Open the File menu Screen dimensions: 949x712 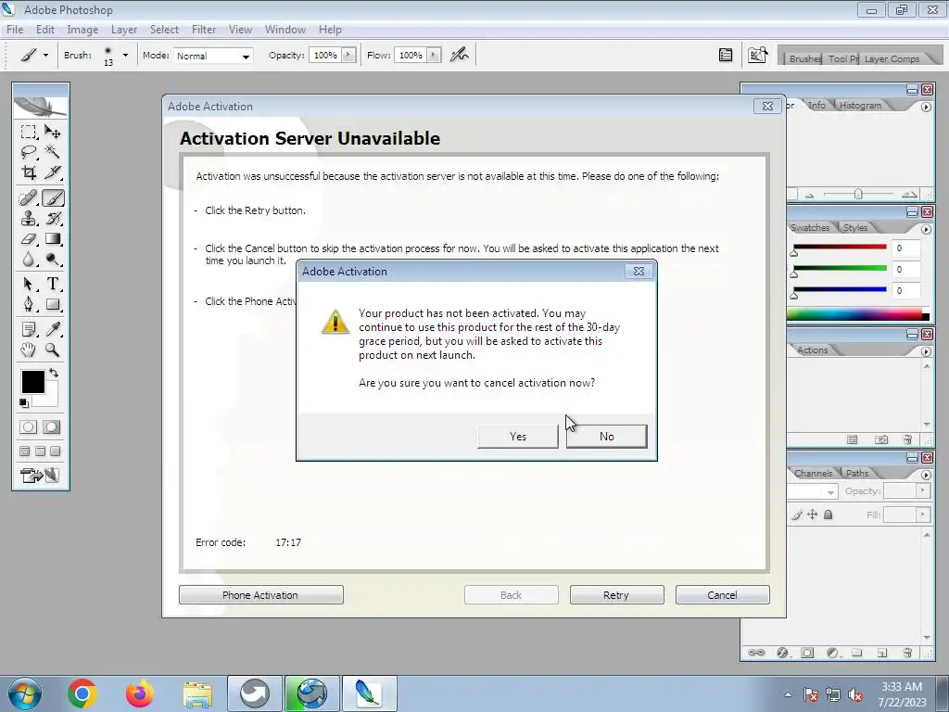click(15, 30)
